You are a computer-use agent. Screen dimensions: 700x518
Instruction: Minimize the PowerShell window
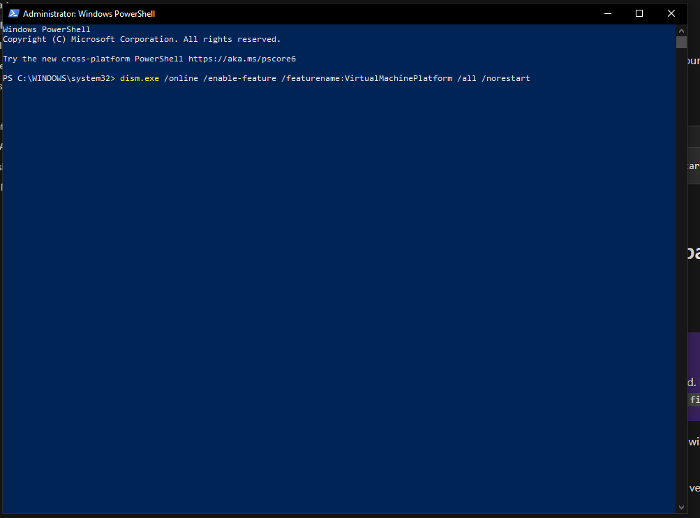coord(606,13)
